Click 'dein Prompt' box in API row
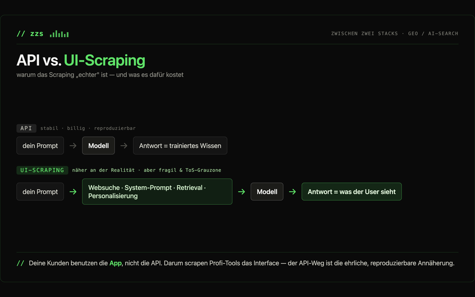Image resolution: width=475 pixels, height=297 pixels. click(x=40, y=145)
